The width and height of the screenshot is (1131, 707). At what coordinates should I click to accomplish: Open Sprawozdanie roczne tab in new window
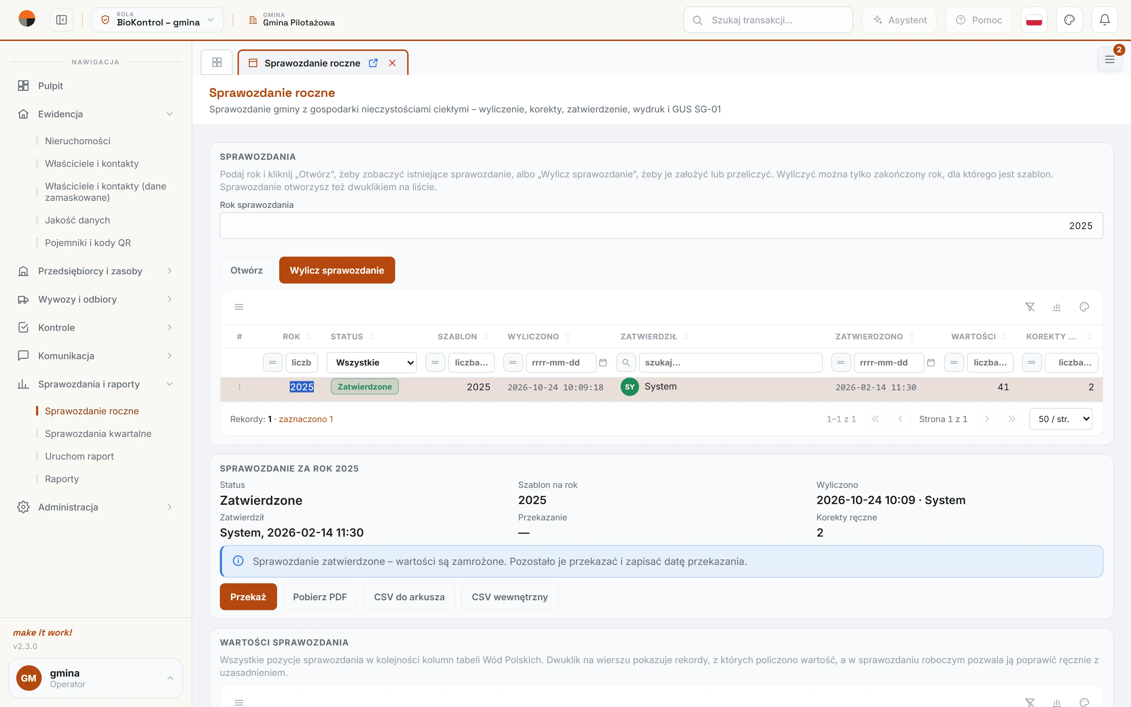[x=373, y=63]
